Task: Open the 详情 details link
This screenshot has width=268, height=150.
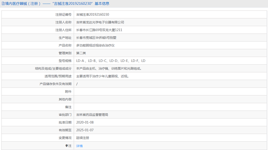Action: click(79, 146)
